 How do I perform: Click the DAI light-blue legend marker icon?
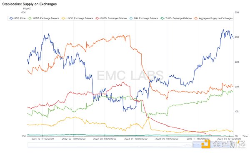pyautogui.click(x=131, y=18)
